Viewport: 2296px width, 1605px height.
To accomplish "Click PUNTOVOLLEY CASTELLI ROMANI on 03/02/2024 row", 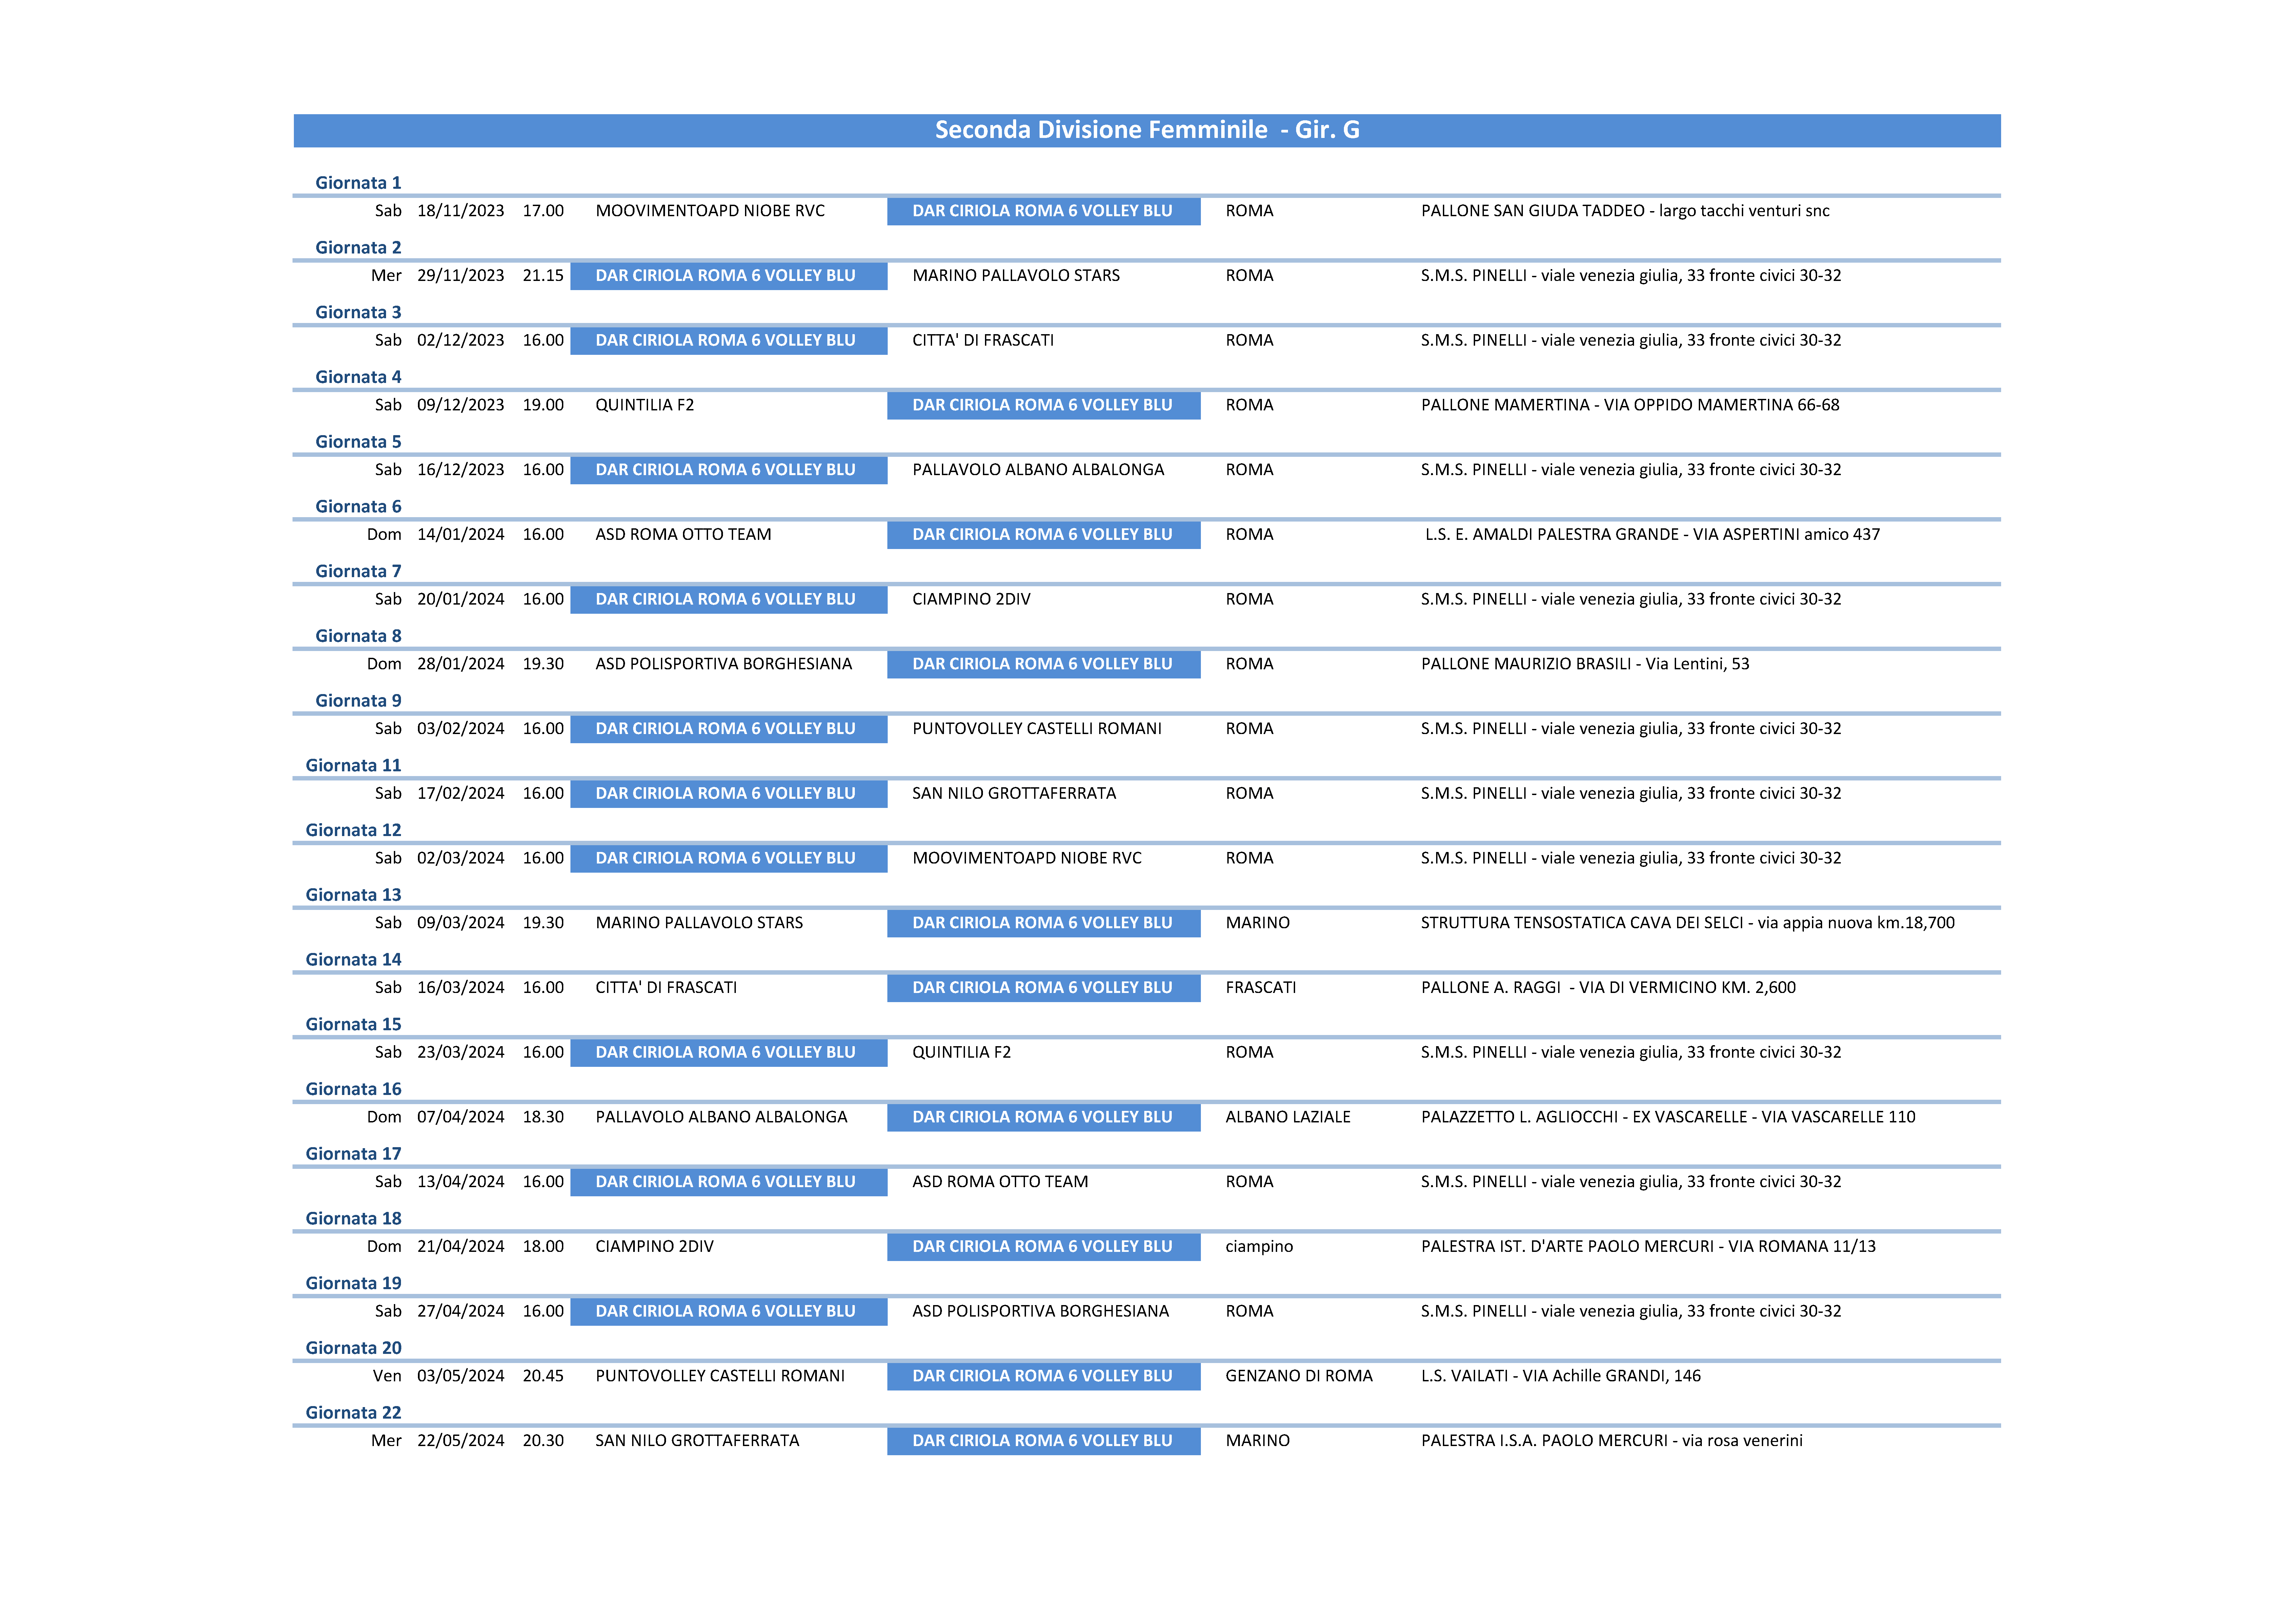I will coord(1037,729).
